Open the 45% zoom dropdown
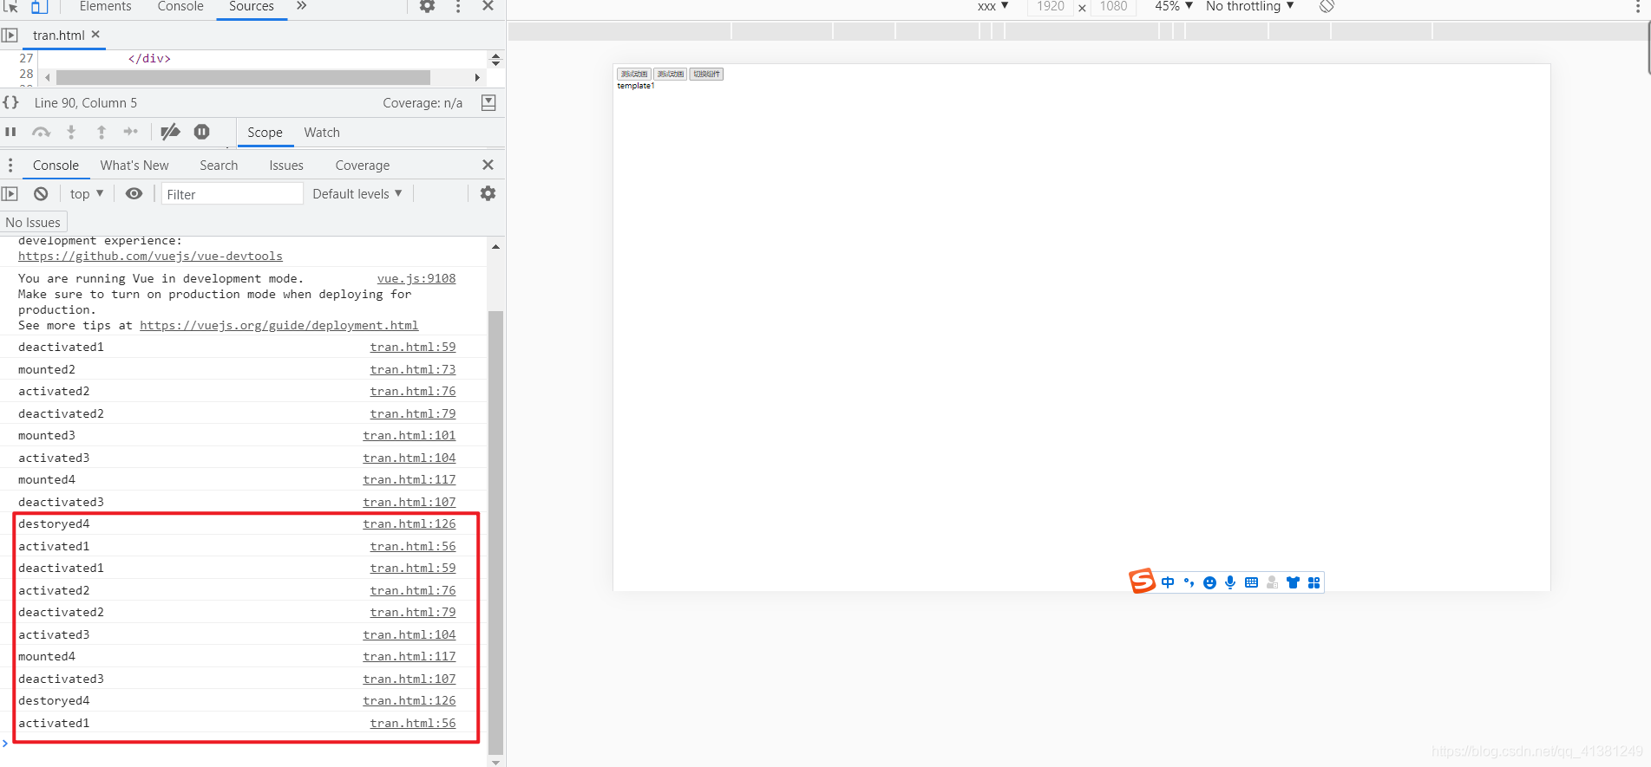This screenshot has width=1651, height=767. coord(1174,6)
